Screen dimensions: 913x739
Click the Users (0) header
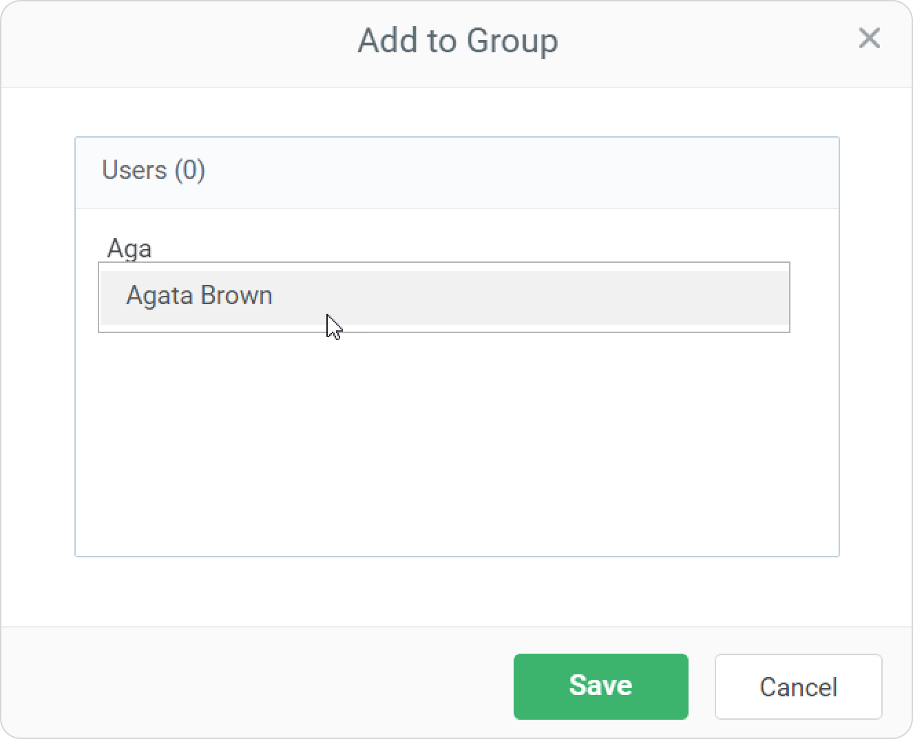(154, 170)
